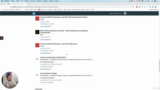Open the profile avatar in LinkedIn header

point(125,13)
